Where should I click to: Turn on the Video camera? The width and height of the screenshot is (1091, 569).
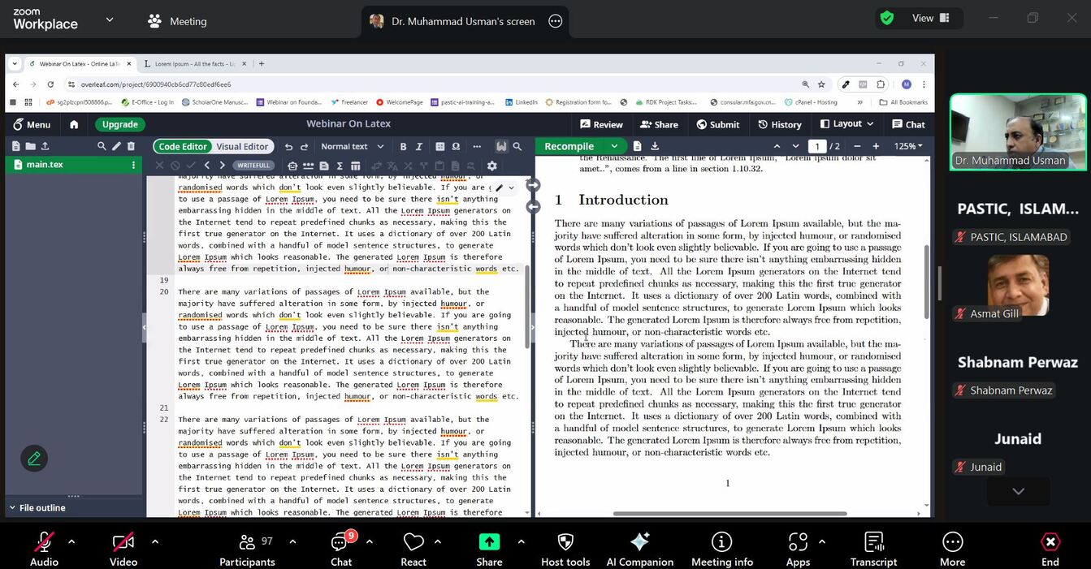point(123,543)
